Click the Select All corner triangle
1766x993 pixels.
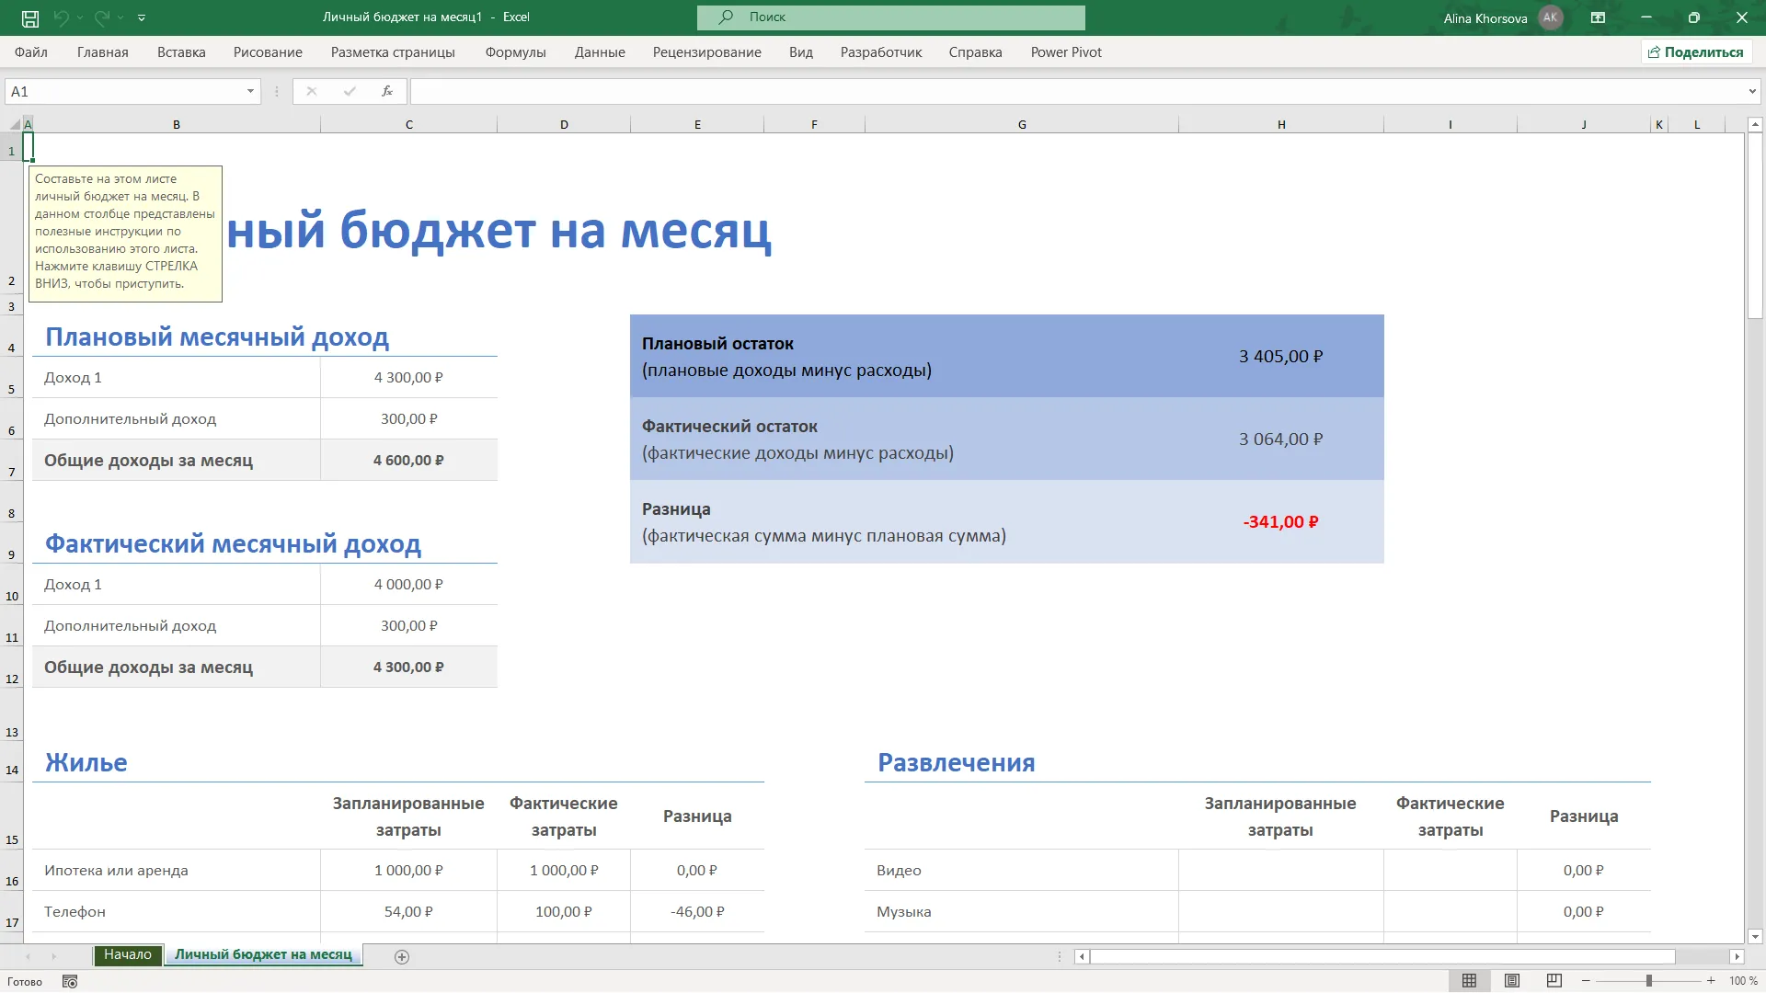(x=15, y=124)
